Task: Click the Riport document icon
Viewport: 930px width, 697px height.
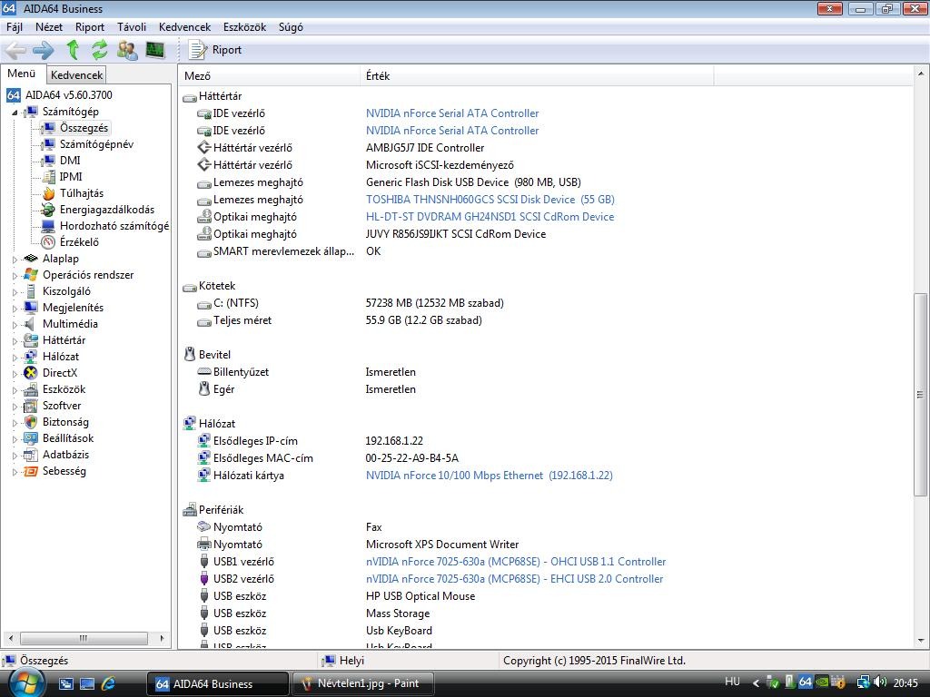Action: pos(197,50)
